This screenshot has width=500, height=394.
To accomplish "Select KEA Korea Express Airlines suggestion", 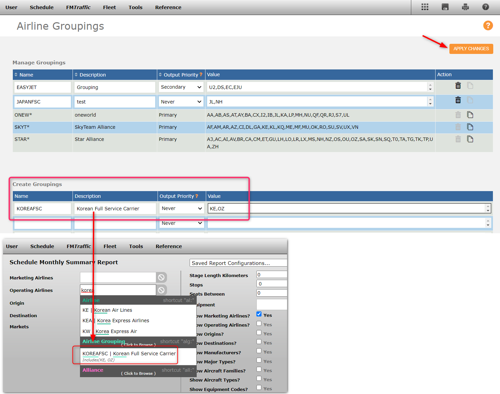I will click(138, 321).
